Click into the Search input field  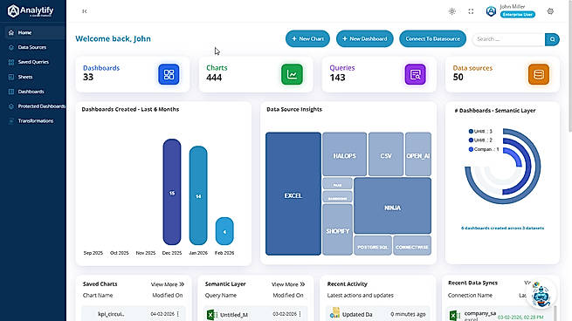[x=509, y=39]
